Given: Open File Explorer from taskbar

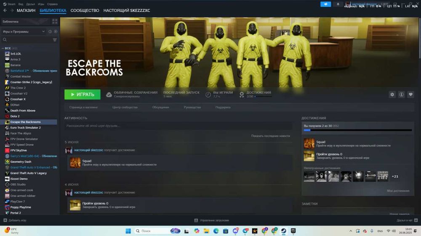Looking at the screenshot, I should point(206,231).
